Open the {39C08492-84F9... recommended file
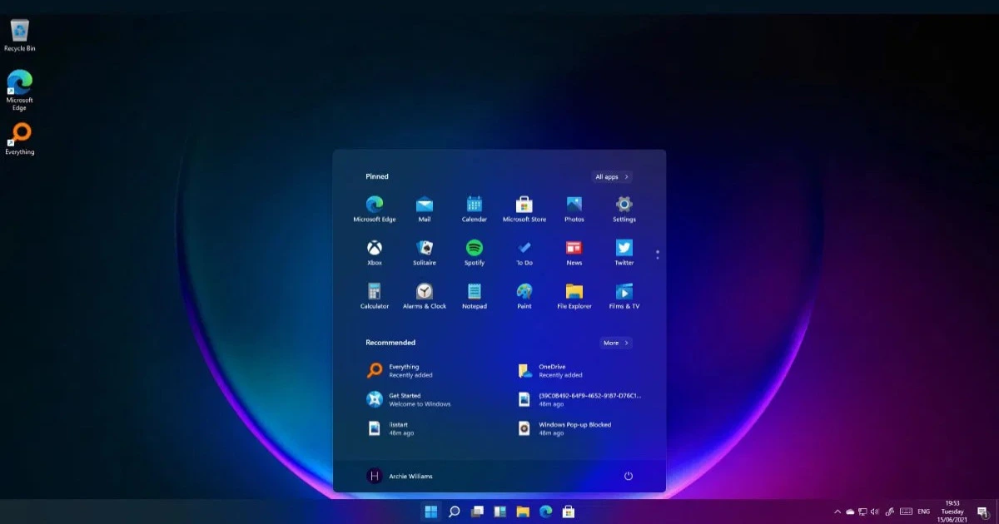 (x=581, y=399)
